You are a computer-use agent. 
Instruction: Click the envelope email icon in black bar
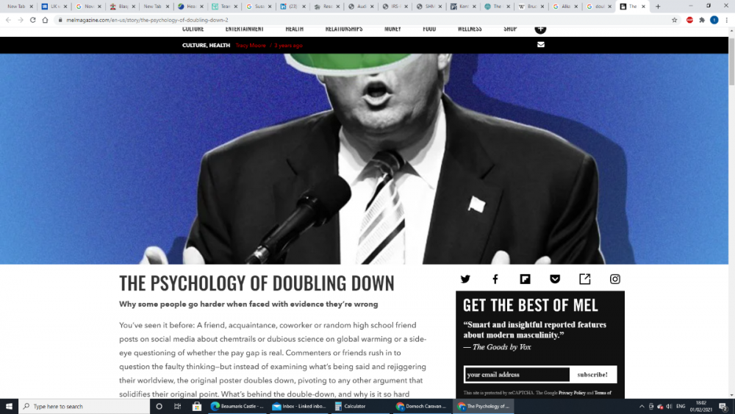click(x=541, y=45)
